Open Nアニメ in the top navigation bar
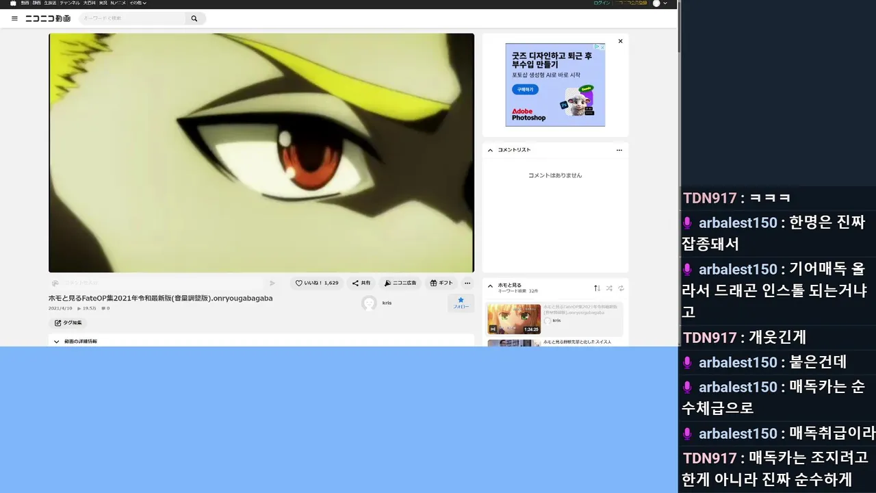Viewport: 876px width, 493px height. (x=118, y=3)
